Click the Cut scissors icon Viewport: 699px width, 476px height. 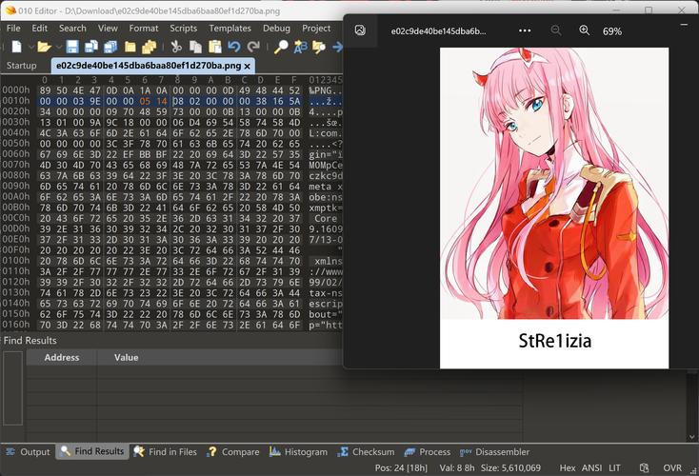point(176,47)
